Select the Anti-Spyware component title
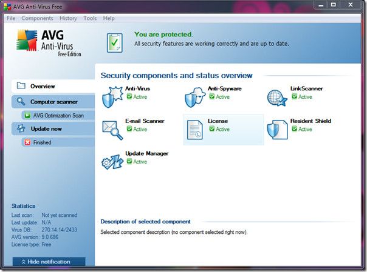Screen dimensions: 367x272 [x=225, y=88]
